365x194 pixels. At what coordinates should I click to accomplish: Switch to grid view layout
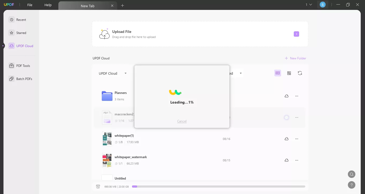tap(289, 73)
